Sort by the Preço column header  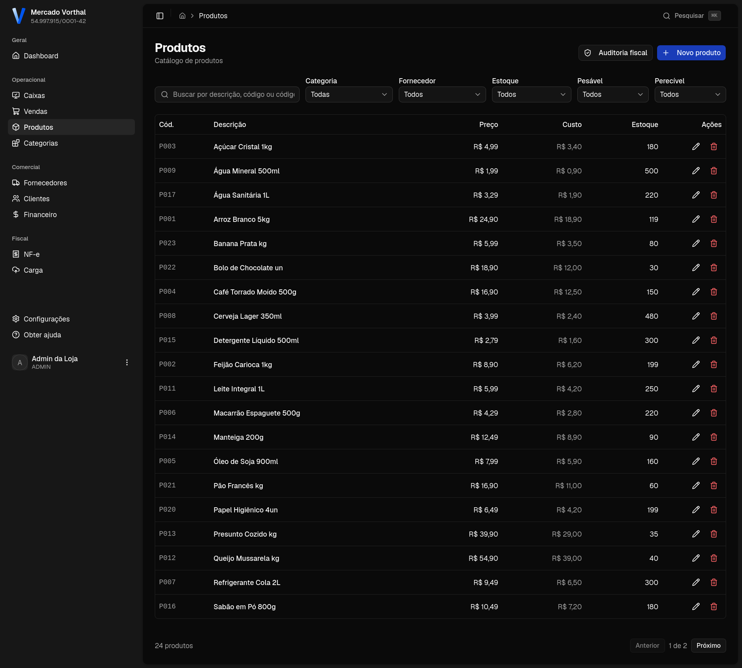pos(488,125)
